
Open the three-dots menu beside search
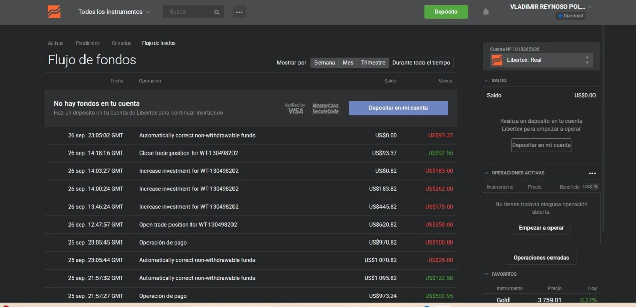point(239,12)
